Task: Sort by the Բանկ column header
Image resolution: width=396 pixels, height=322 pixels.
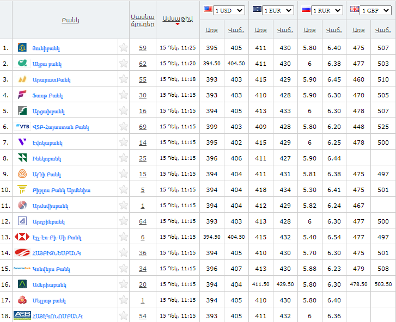Action: tap(70, 20)
